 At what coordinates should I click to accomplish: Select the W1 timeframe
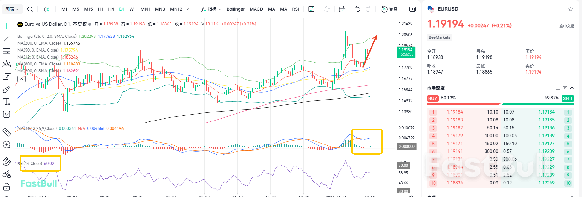[x=133, y=9]
